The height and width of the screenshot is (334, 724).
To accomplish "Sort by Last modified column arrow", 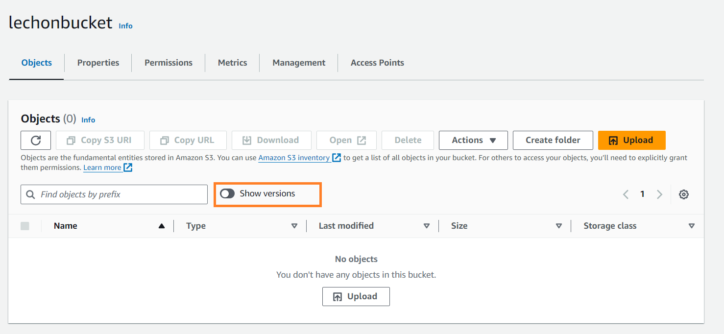I will tap(427, 226).
